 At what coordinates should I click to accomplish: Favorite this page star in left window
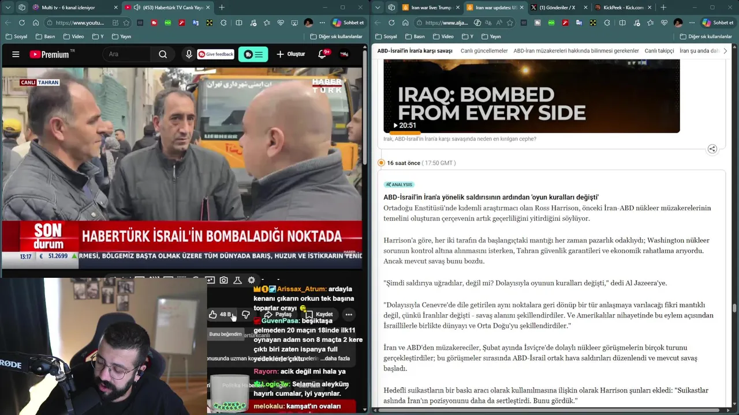click(x=126, y=22)
